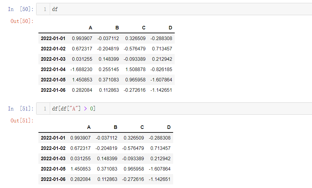Click column header B in second table

[115, 127]
